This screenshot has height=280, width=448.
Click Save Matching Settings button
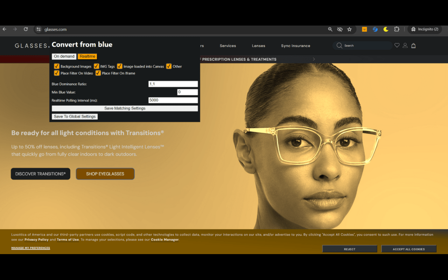point(125,108)
